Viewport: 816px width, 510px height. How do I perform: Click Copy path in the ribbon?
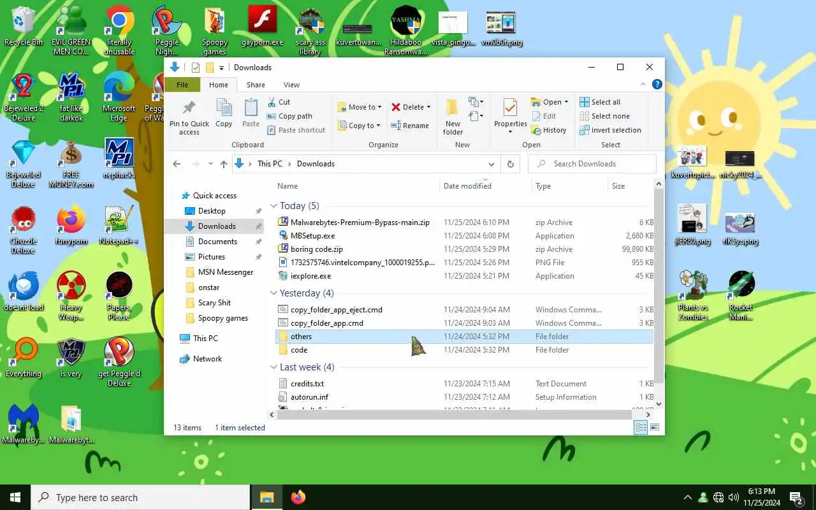(289, 116)
